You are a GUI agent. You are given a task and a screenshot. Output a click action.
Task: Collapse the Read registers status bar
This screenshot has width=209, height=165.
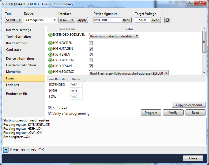click(6, 150)
